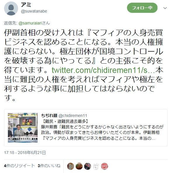Show the 4件のリツイート list

[x=20, y=166]
